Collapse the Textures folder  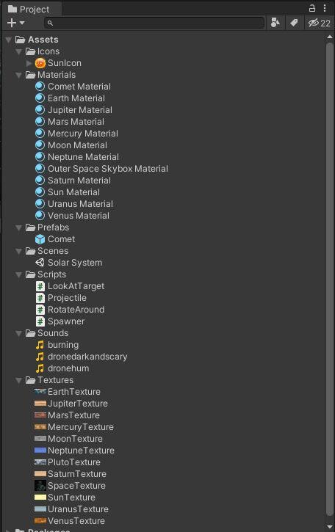pyautogui.click(x=19, y=380)
